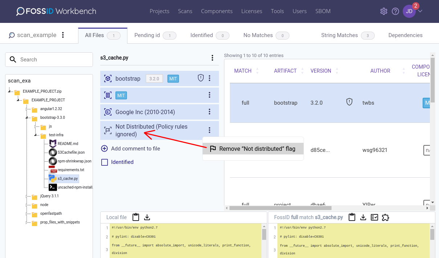
Task: Go to Licenses in top navigation
Action: [252, 11]
